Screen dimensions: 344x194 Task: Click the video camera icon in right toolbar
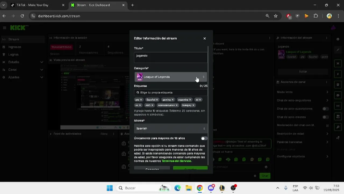pos(338,116)
